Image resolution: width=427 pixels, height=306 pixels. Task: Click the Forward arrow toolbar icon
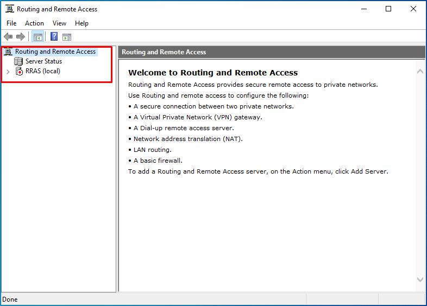click(x=21, y=36)
